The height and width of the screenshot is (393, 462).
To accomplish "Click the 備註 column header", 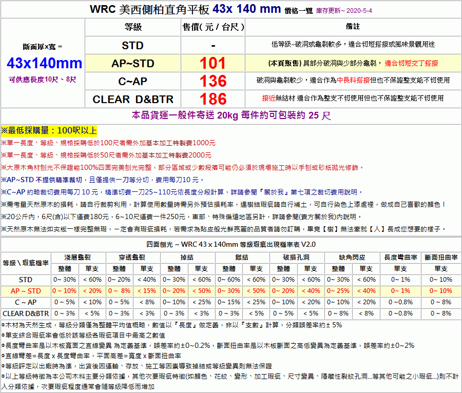I will tap(353, 27).
